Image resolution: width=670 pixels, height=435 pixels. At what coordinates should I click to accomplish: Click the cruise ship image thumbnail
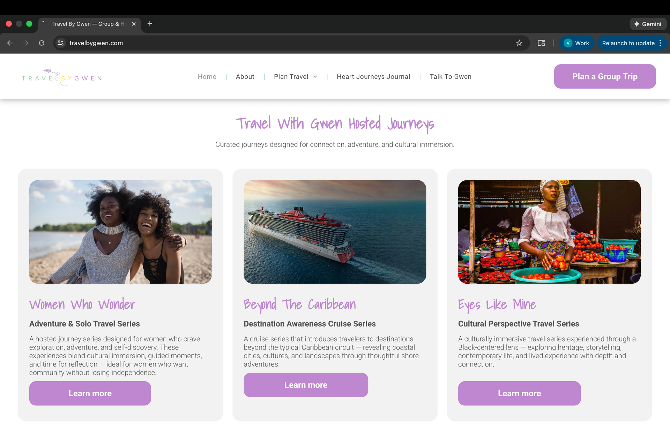[x=335, y=232]
